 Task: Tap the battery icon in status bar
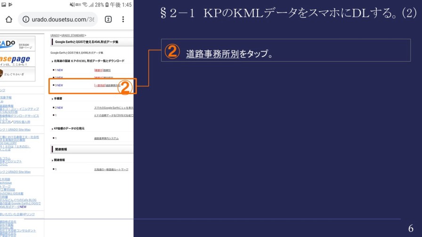pyautogui.click(x=107, y=5)
